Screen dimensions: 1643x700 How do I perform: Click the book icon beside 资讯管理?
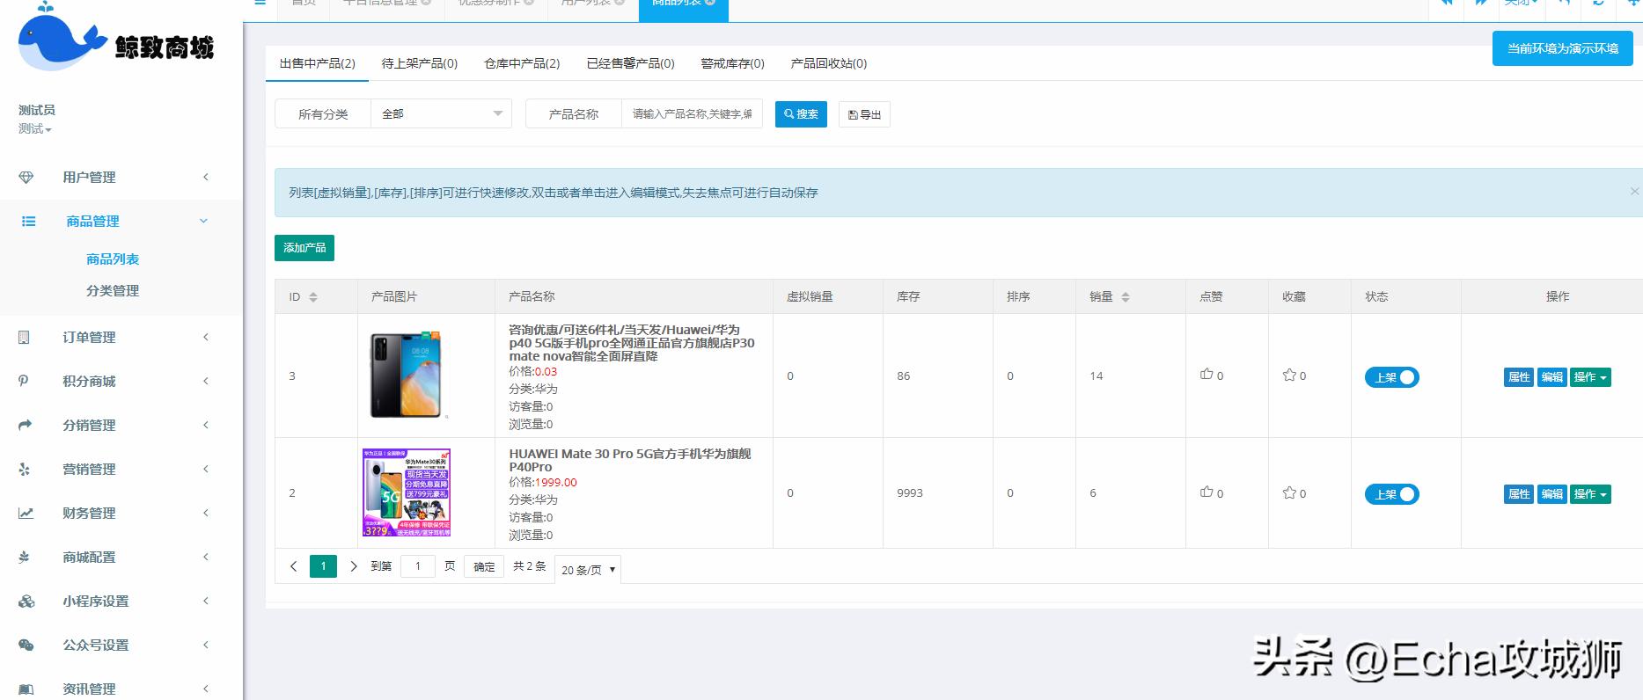[x=26, y=689]
